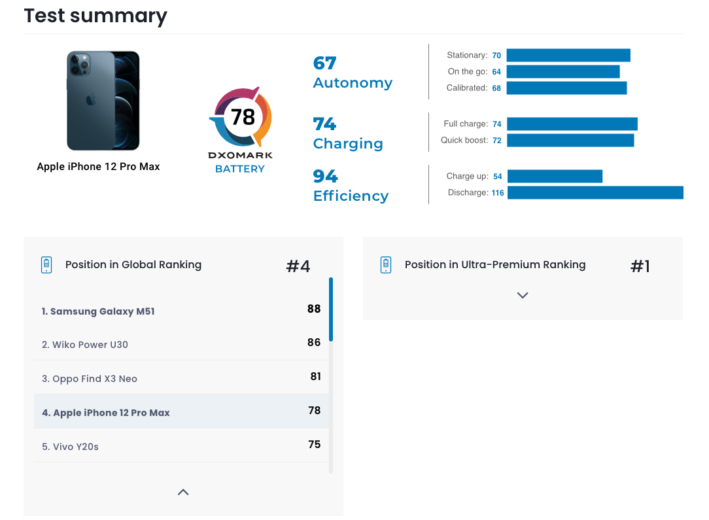The width and height of the screenshot is (709, 520).
Task: Click the Quick boost score bar
Action: tap(570, 140)
